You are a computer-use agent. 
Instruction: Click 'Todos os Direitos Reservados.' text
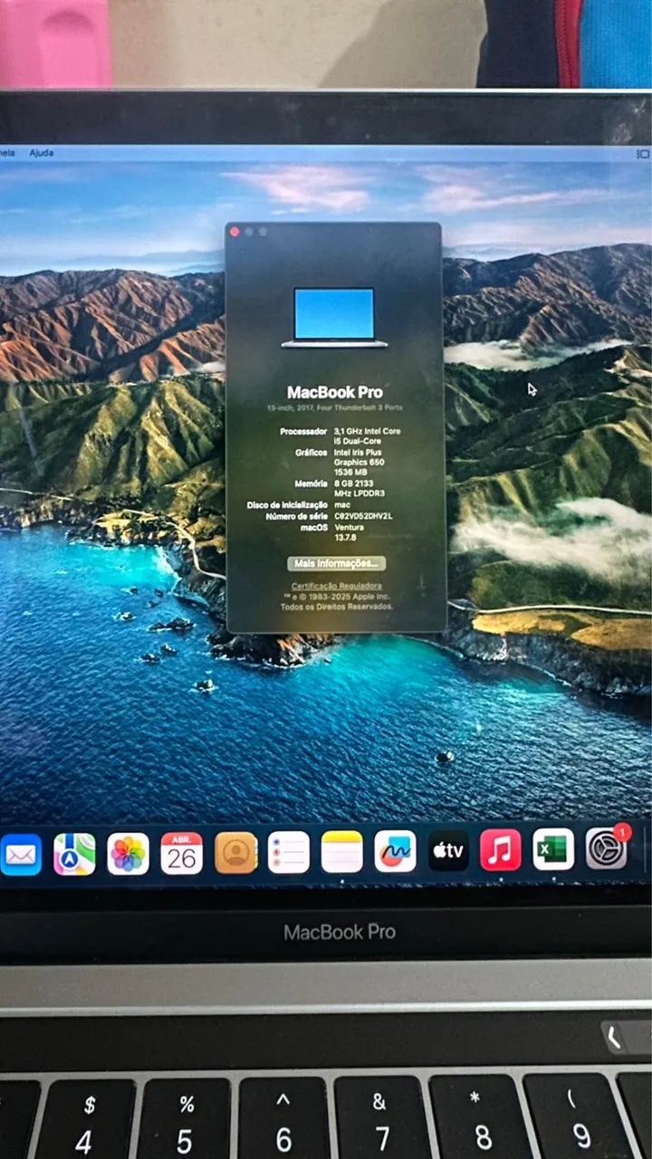click(x=337, y=607)
